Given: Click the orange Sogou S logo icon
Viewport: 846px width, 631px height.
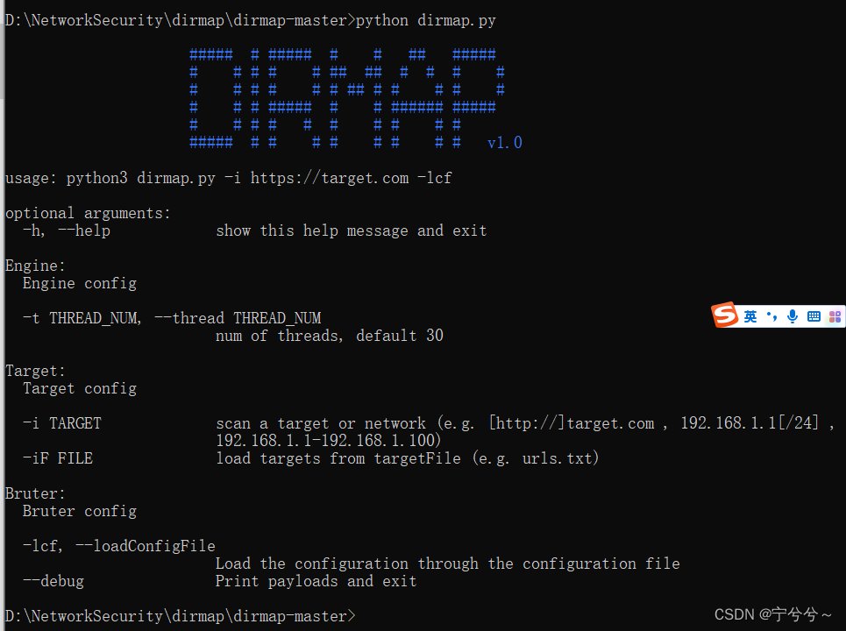Looking at the screenshot, I should coord(725,315).
